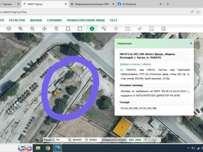The height and width of the screenshot is (152, 203).
Task: Open Google Chrome from the taskbar
Action: point(48,148)
